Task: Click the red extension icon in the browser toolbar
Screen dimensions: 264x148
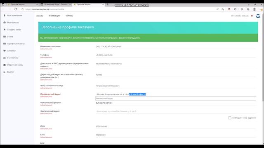Action: point(229,9)
